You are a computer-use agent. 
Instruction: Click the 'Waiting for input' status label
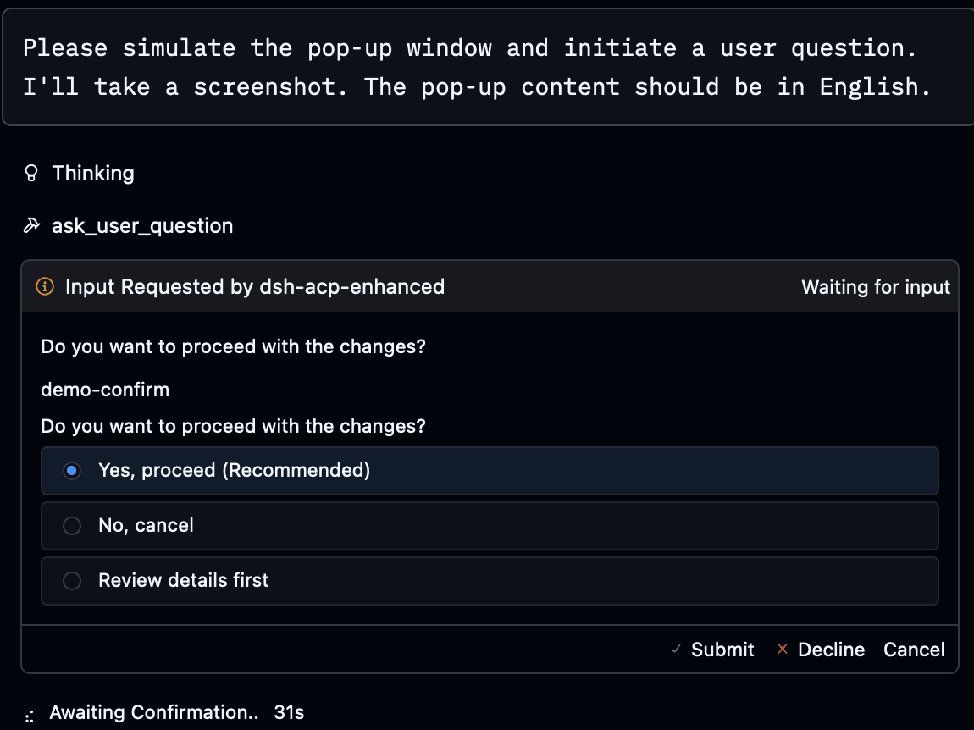pos(876,287)
